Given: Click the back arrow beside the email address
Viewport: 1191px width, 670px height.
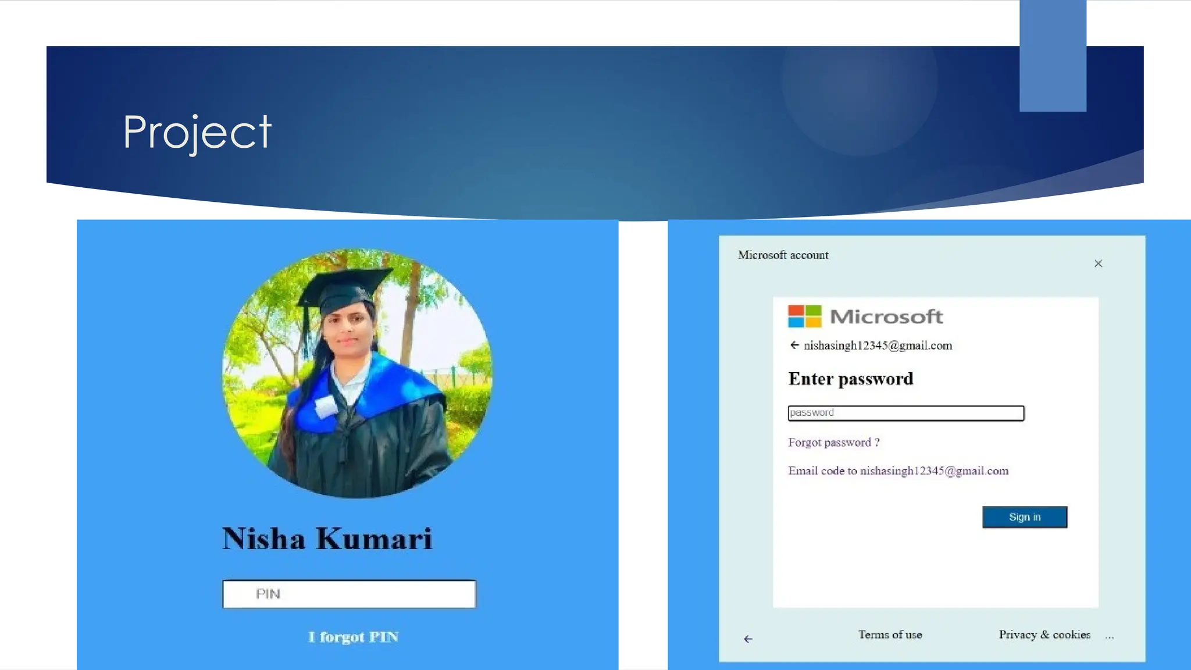Looking at the screenshot, I should 794,345.
